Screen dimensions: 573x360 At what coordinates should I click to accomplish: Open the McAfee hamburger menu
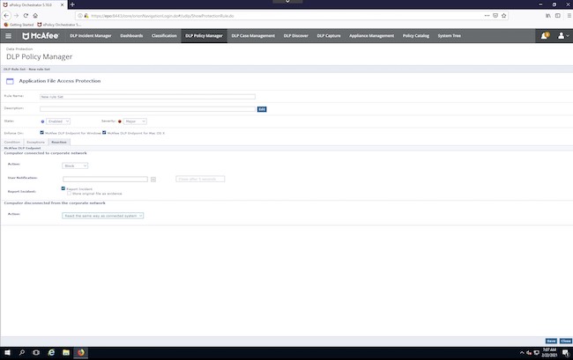click(8, 36)
